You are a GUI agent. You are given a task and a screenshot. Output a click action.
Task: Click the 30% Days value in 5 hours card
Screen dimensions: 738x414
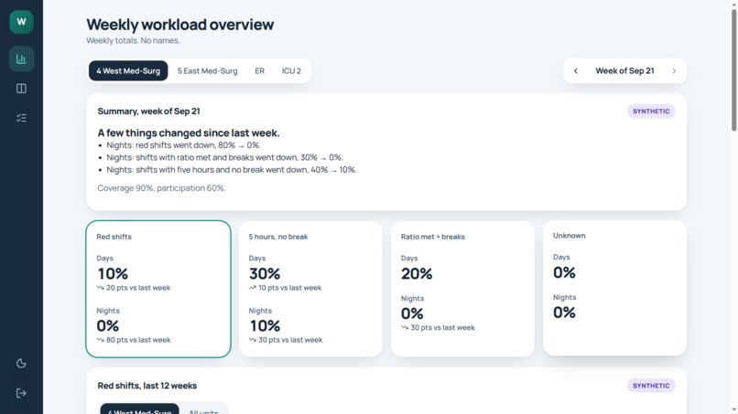[265, 273]
